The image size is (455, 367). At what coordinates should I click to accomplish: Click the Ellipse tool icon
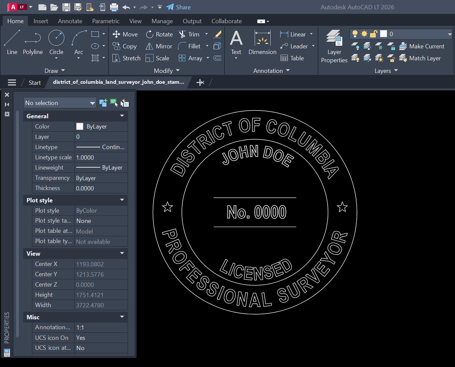[x=95, y=46]
